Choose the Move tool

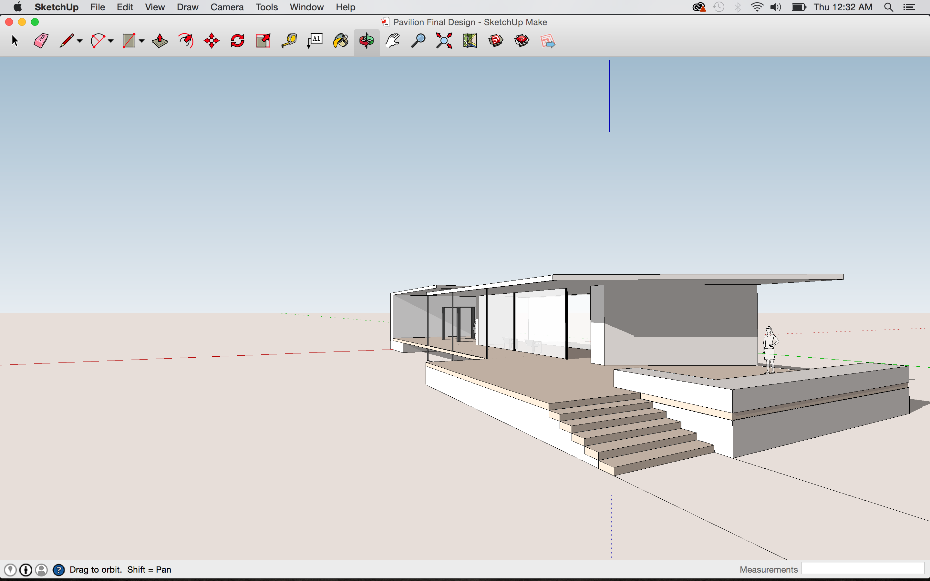(212, 40)
